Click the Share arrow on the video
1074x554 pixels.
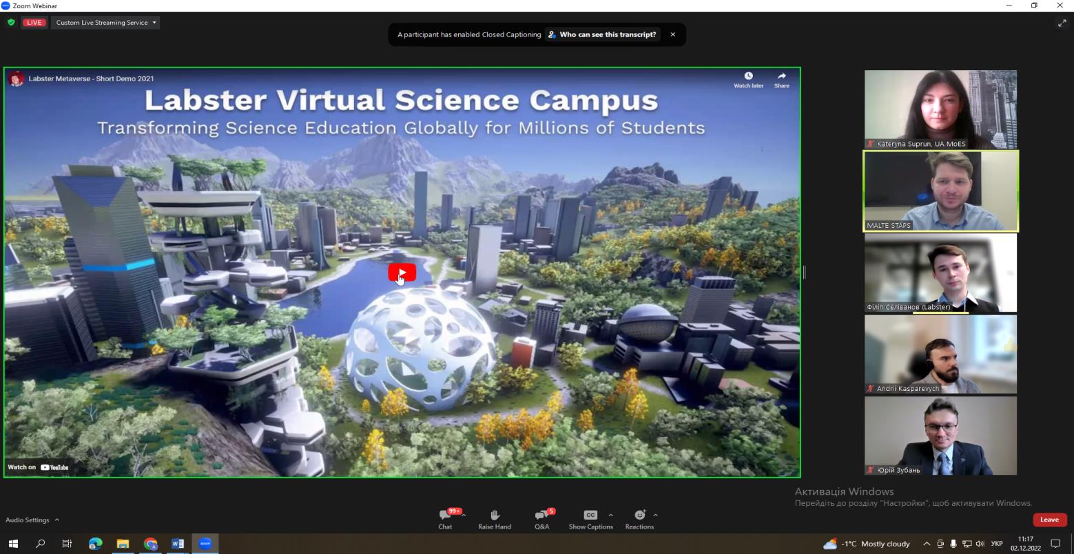click(782, 76)
